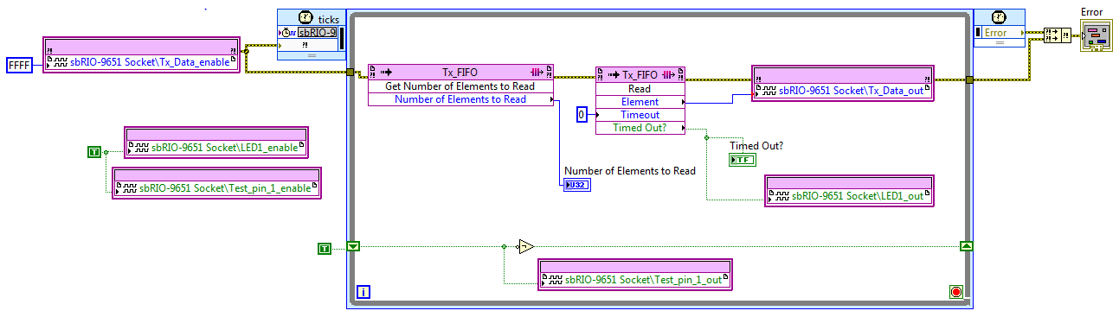
Task: Click the Timed Out? boolean TF indicator
Action: pyautogui.click(x=742, y=160)
